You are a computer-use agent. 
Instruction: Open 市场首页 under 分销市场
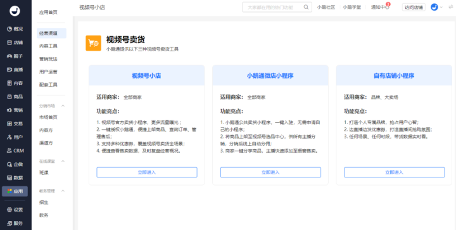pos(49,117)
